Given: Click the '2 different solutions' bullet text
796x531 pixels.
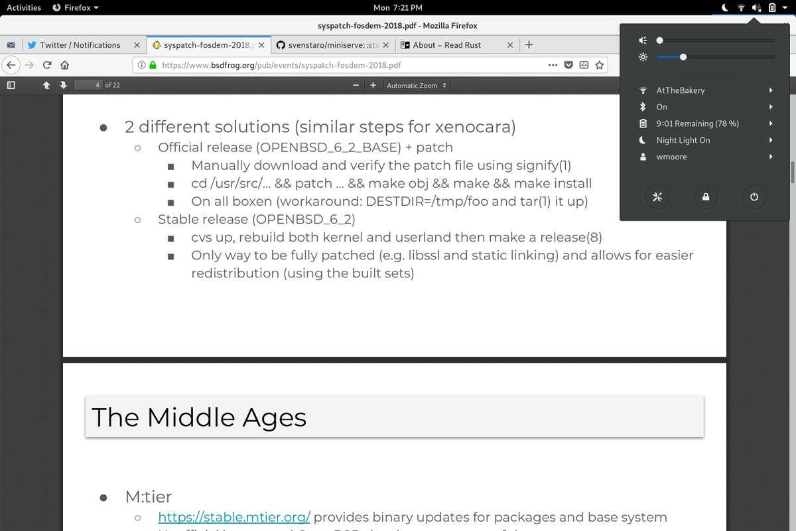Looking at the screenshot, I should [320, 126].
